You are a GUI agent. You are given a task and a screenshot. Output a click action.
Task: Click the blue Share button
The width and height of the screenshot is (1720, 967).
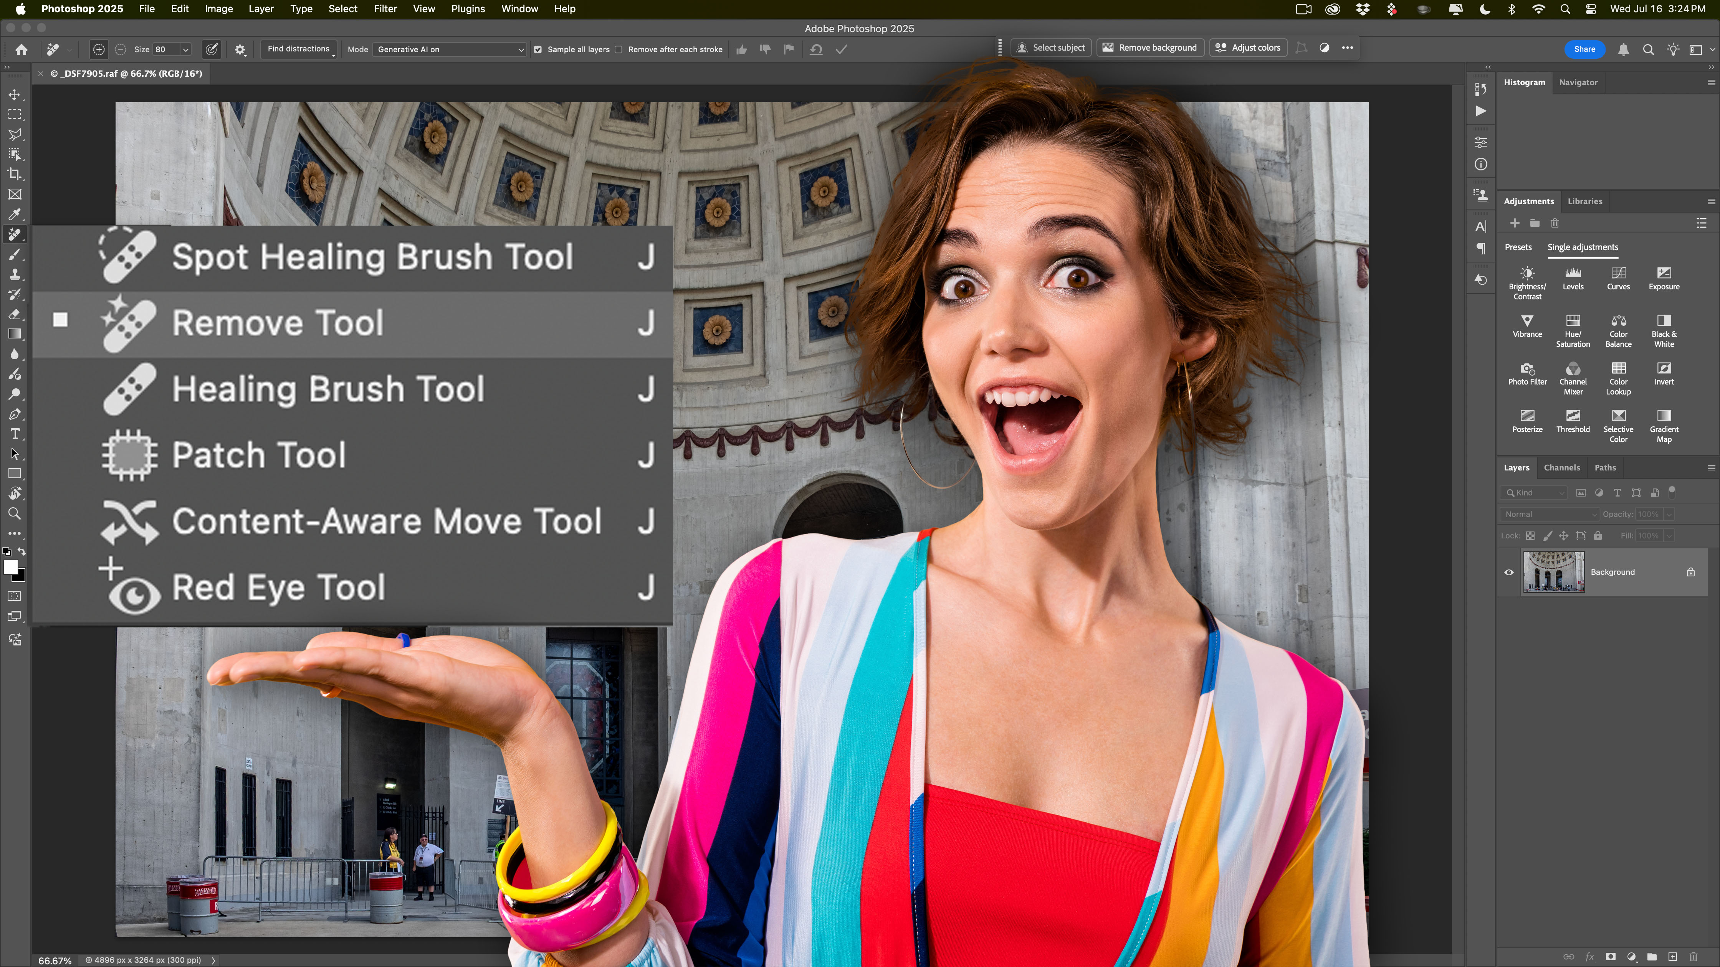1584,49
